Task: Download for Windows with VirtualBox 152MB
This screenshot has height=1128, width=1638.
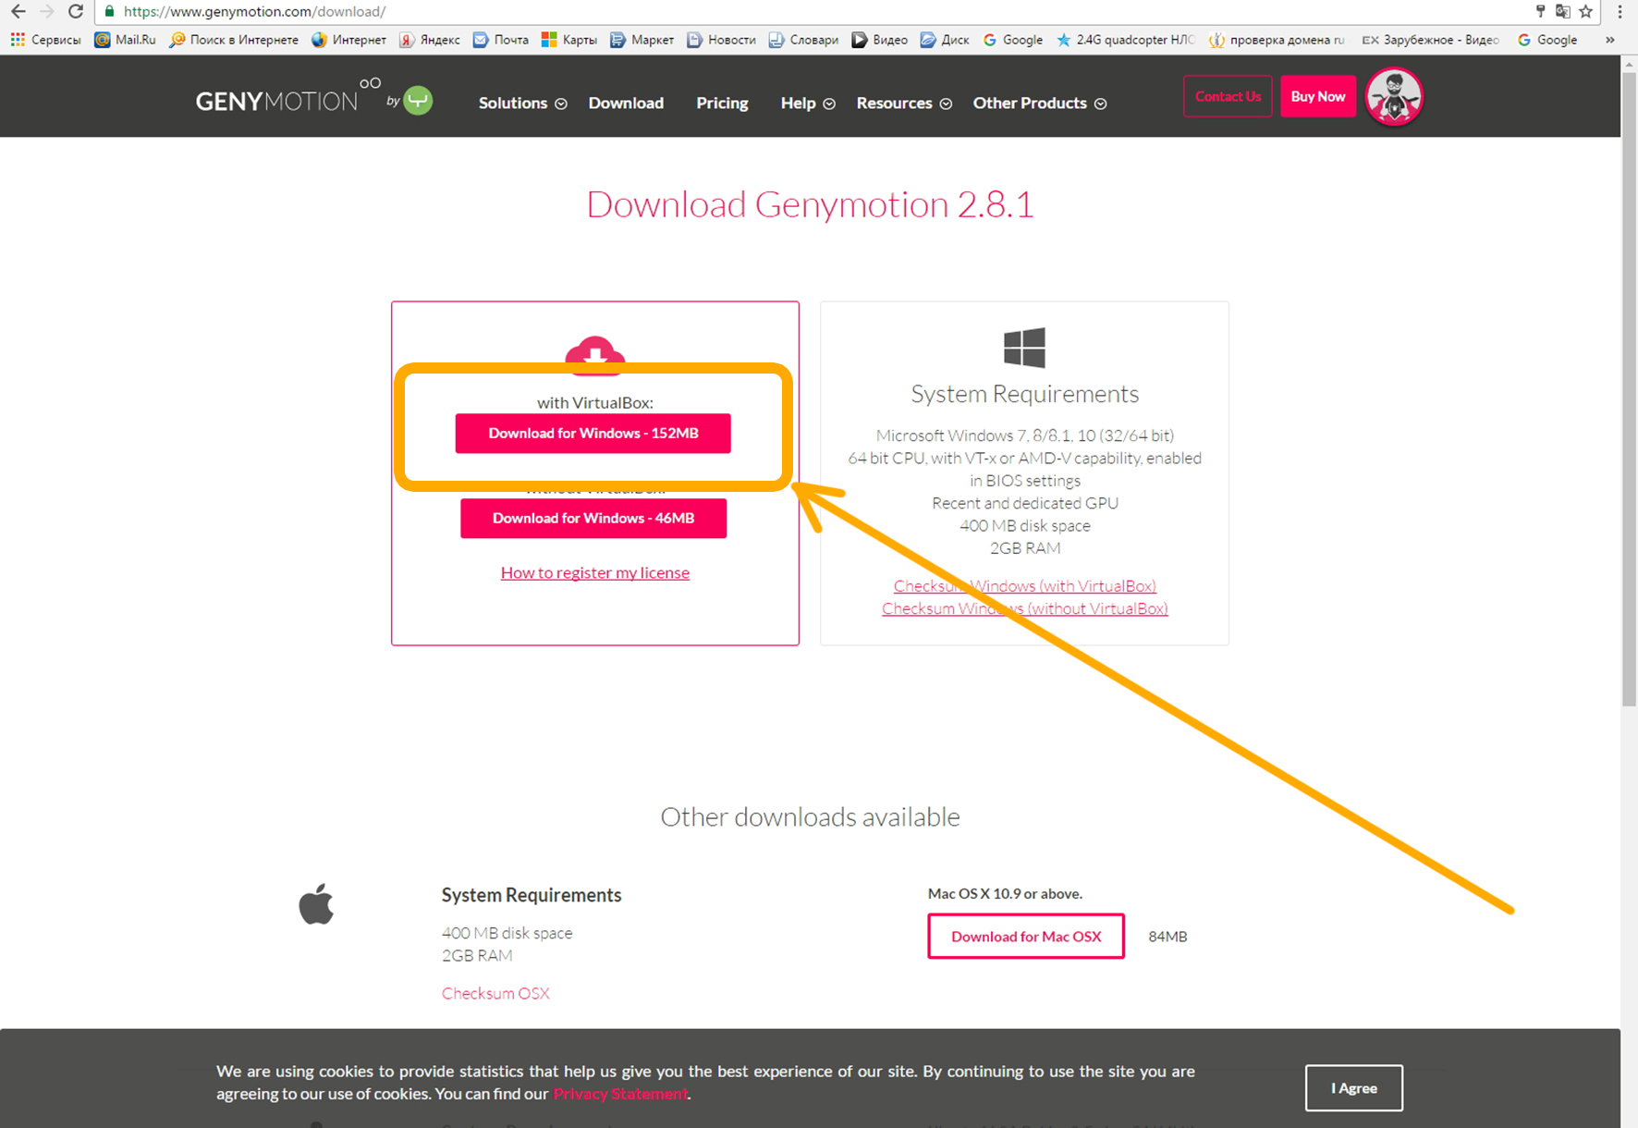Action: [593, 433]
